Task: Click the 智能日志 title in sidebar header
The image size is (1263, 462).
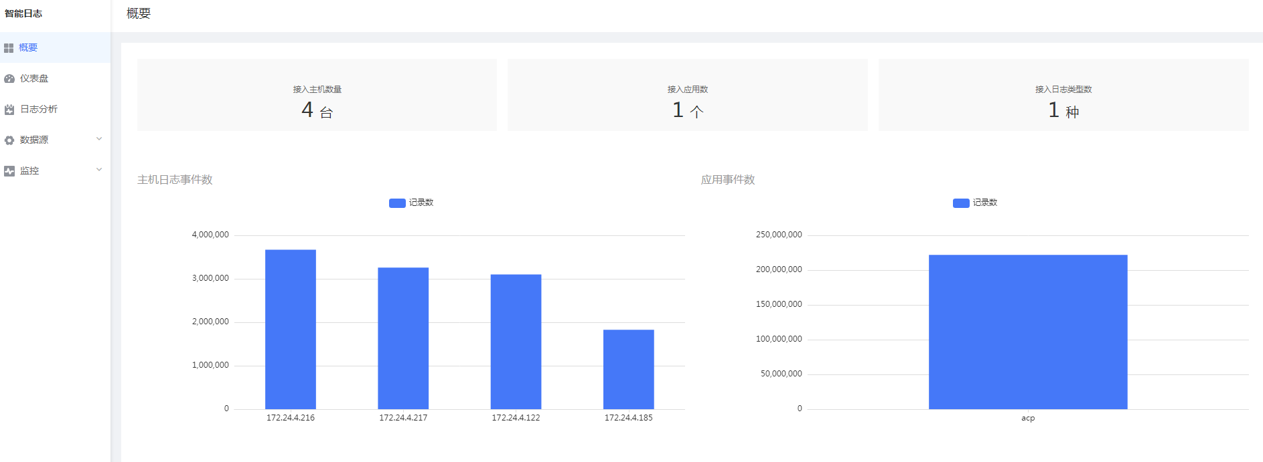Action: (x=23, y=13)
